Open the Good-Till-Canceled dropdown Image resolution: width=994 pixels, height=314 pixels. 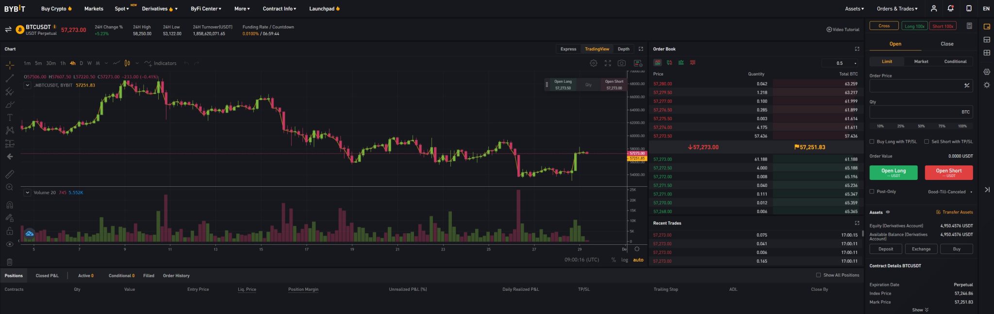(x=950, y=192)
